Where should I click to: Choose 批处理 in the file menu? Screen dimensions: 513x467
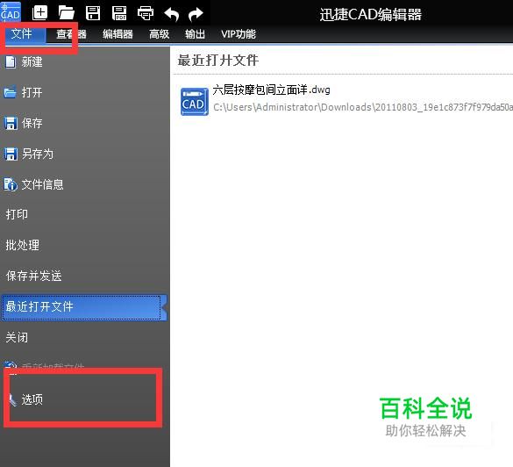[22, 245]
